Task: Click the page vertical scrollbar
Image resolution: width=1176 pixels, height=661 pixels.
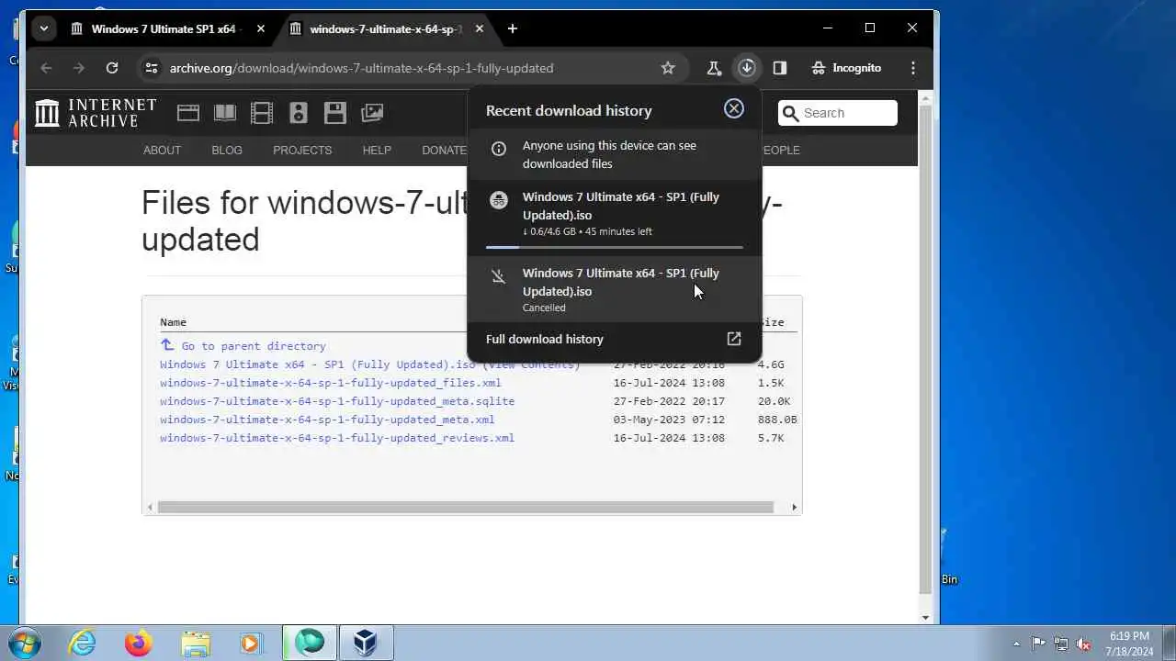Action: click(926, 349)
